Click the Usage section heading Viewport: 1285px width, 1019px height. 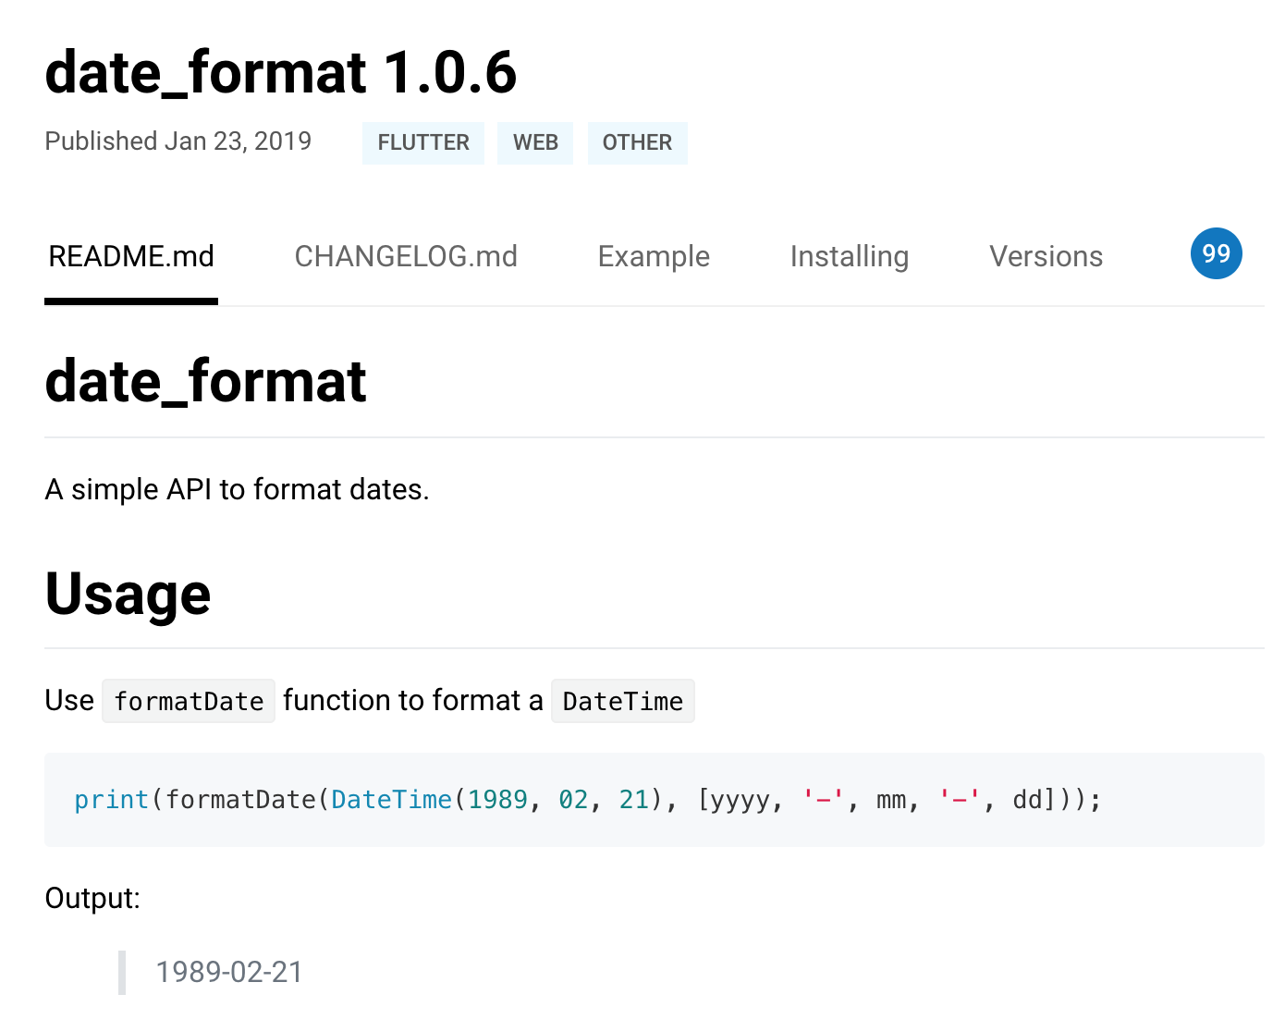click(x=128, y=593)
